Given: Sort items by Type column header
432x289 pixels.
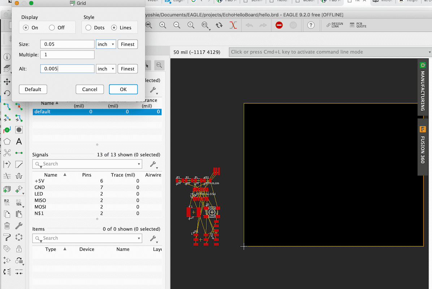Looking at the screenshot, I should point(51,249).
